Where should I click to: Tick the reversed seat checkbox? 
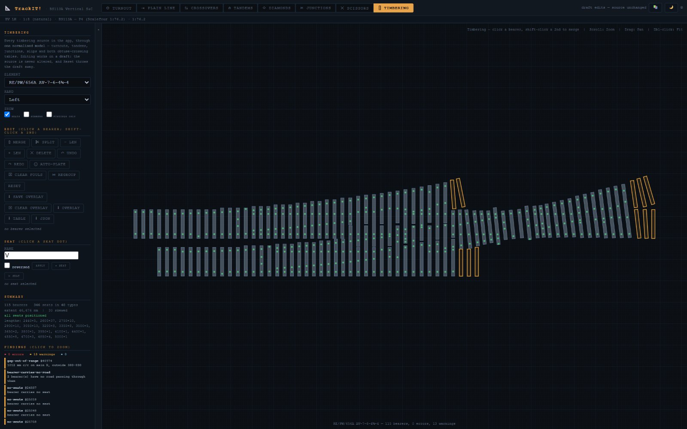pos(7,266)
